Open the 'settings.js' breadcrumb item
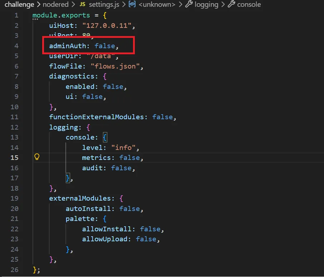324x277 pixels. click(104, 4)
